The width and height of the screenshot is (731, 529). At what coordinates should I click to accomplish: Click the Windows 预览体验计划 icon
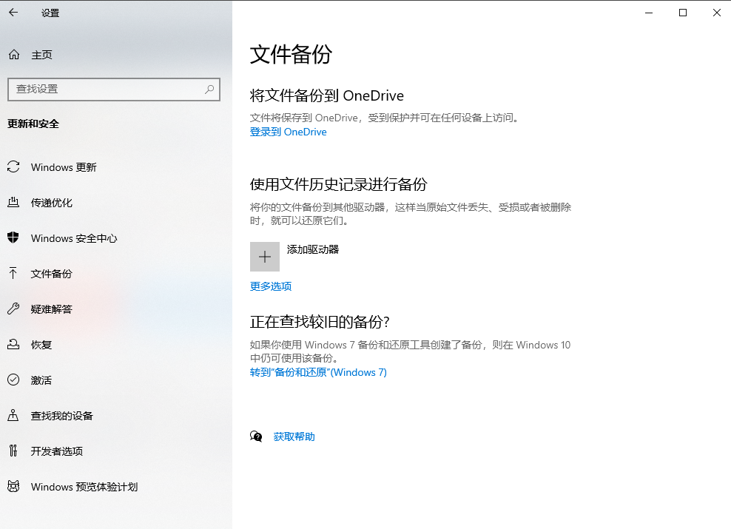tap(13, 487)
